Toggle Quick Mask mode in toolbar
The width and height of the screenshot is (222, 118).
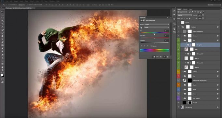tap(2, 79)
